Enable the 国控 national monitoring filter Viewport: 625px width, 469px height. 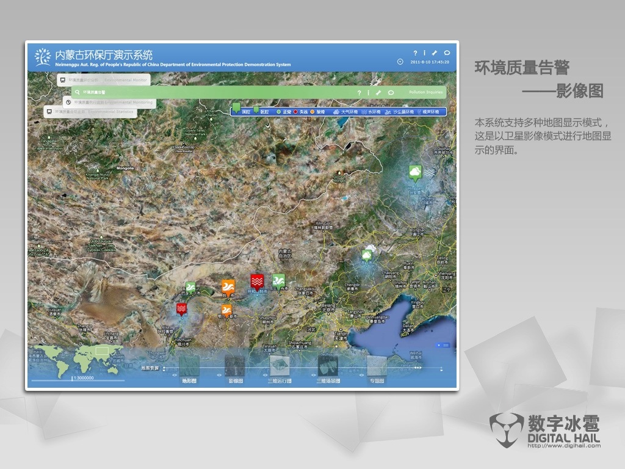point(244,111)
